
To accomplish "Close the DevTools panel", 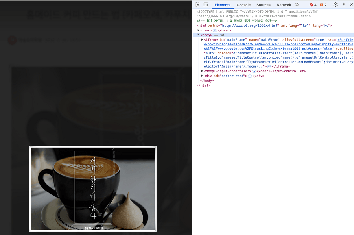I will (x=351, y=5).
